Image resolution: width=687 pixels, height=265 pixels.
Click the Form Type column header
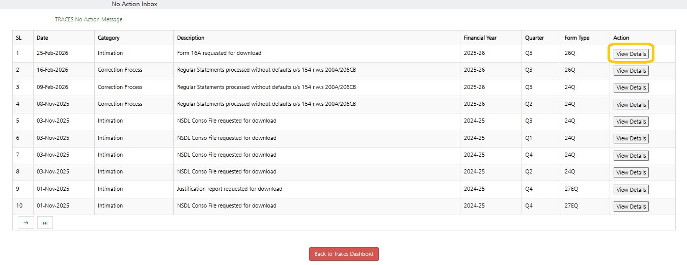[x=576, y=38]
